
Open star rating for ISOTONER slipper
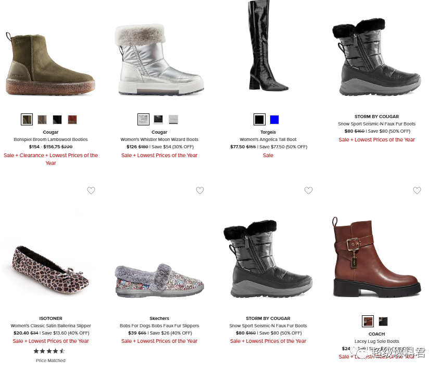[49, 351]
